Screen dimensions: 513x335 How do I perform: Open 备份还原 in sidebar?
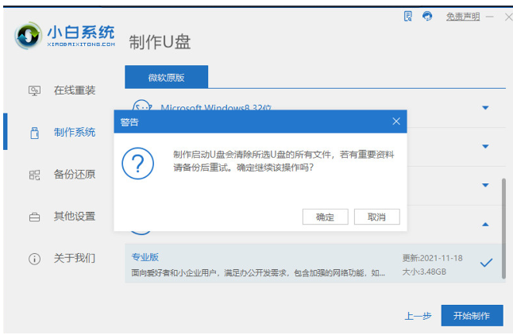click(75, 174)
